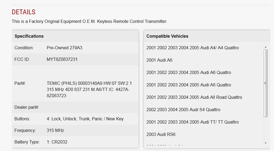Click the Audi S4 Quattro entry
Viewport: 274px width, 151px height.
(183, 110)
